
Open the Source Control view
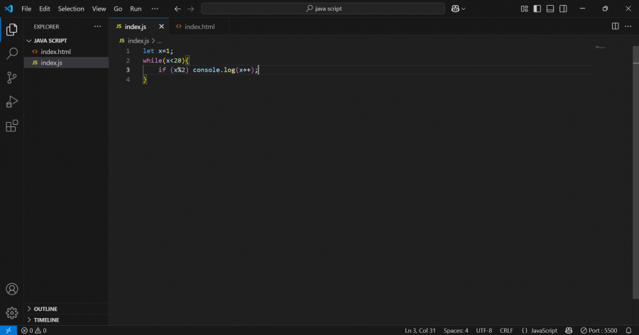11,77
